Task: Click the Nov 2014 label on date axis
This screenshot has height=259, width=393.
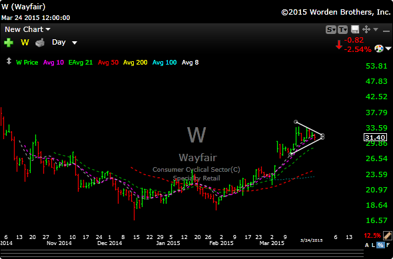Action: coord(59,243)
